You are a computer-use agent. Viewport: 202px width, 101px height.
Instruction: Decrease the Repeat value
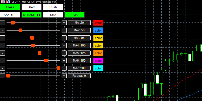(3, 76)
